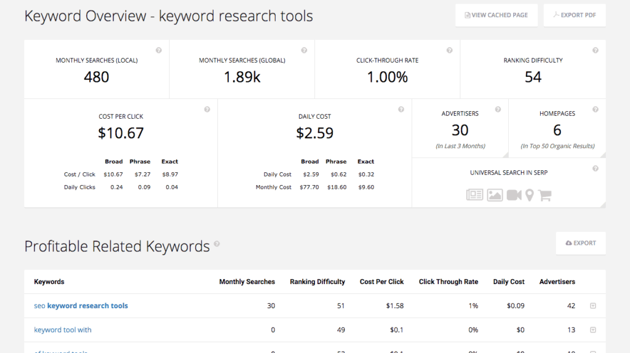The image size is (630, 353).
Task: Show help for Daily Cost card
Action: pyautogui.click(x=401, y=109)
